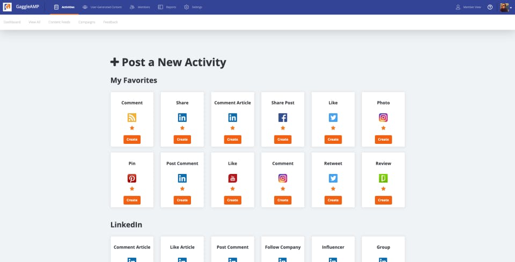Click the Facebook icon on the Share Post card
The height and width of the screenshot is (262, 515).
(283, 118)
